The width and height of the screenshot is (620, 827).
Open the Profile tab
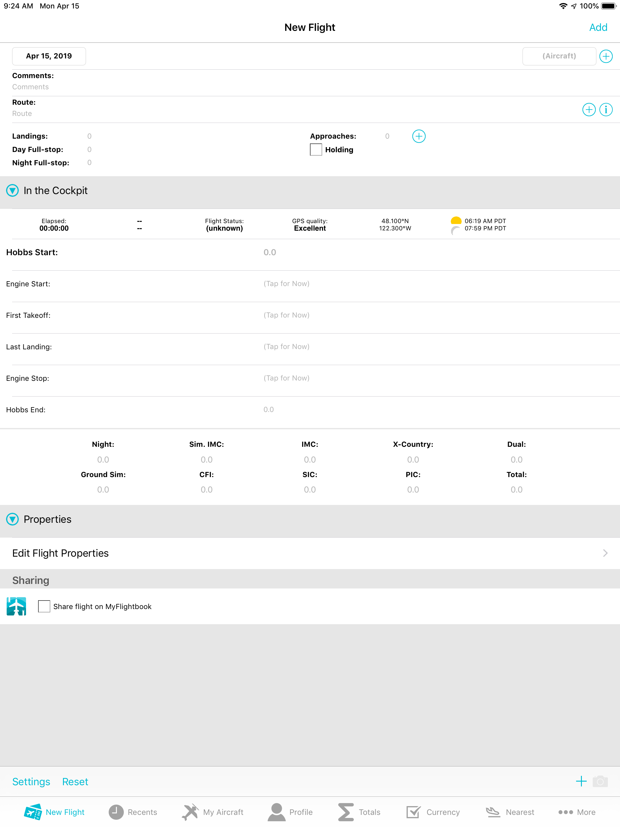290,812
